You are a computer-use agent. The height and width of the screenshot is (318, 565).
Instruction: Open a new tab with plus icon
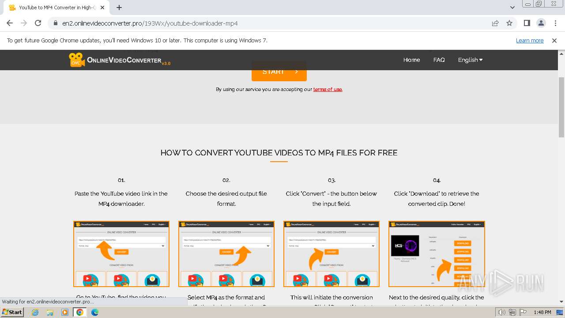click(x=119, y=8)
